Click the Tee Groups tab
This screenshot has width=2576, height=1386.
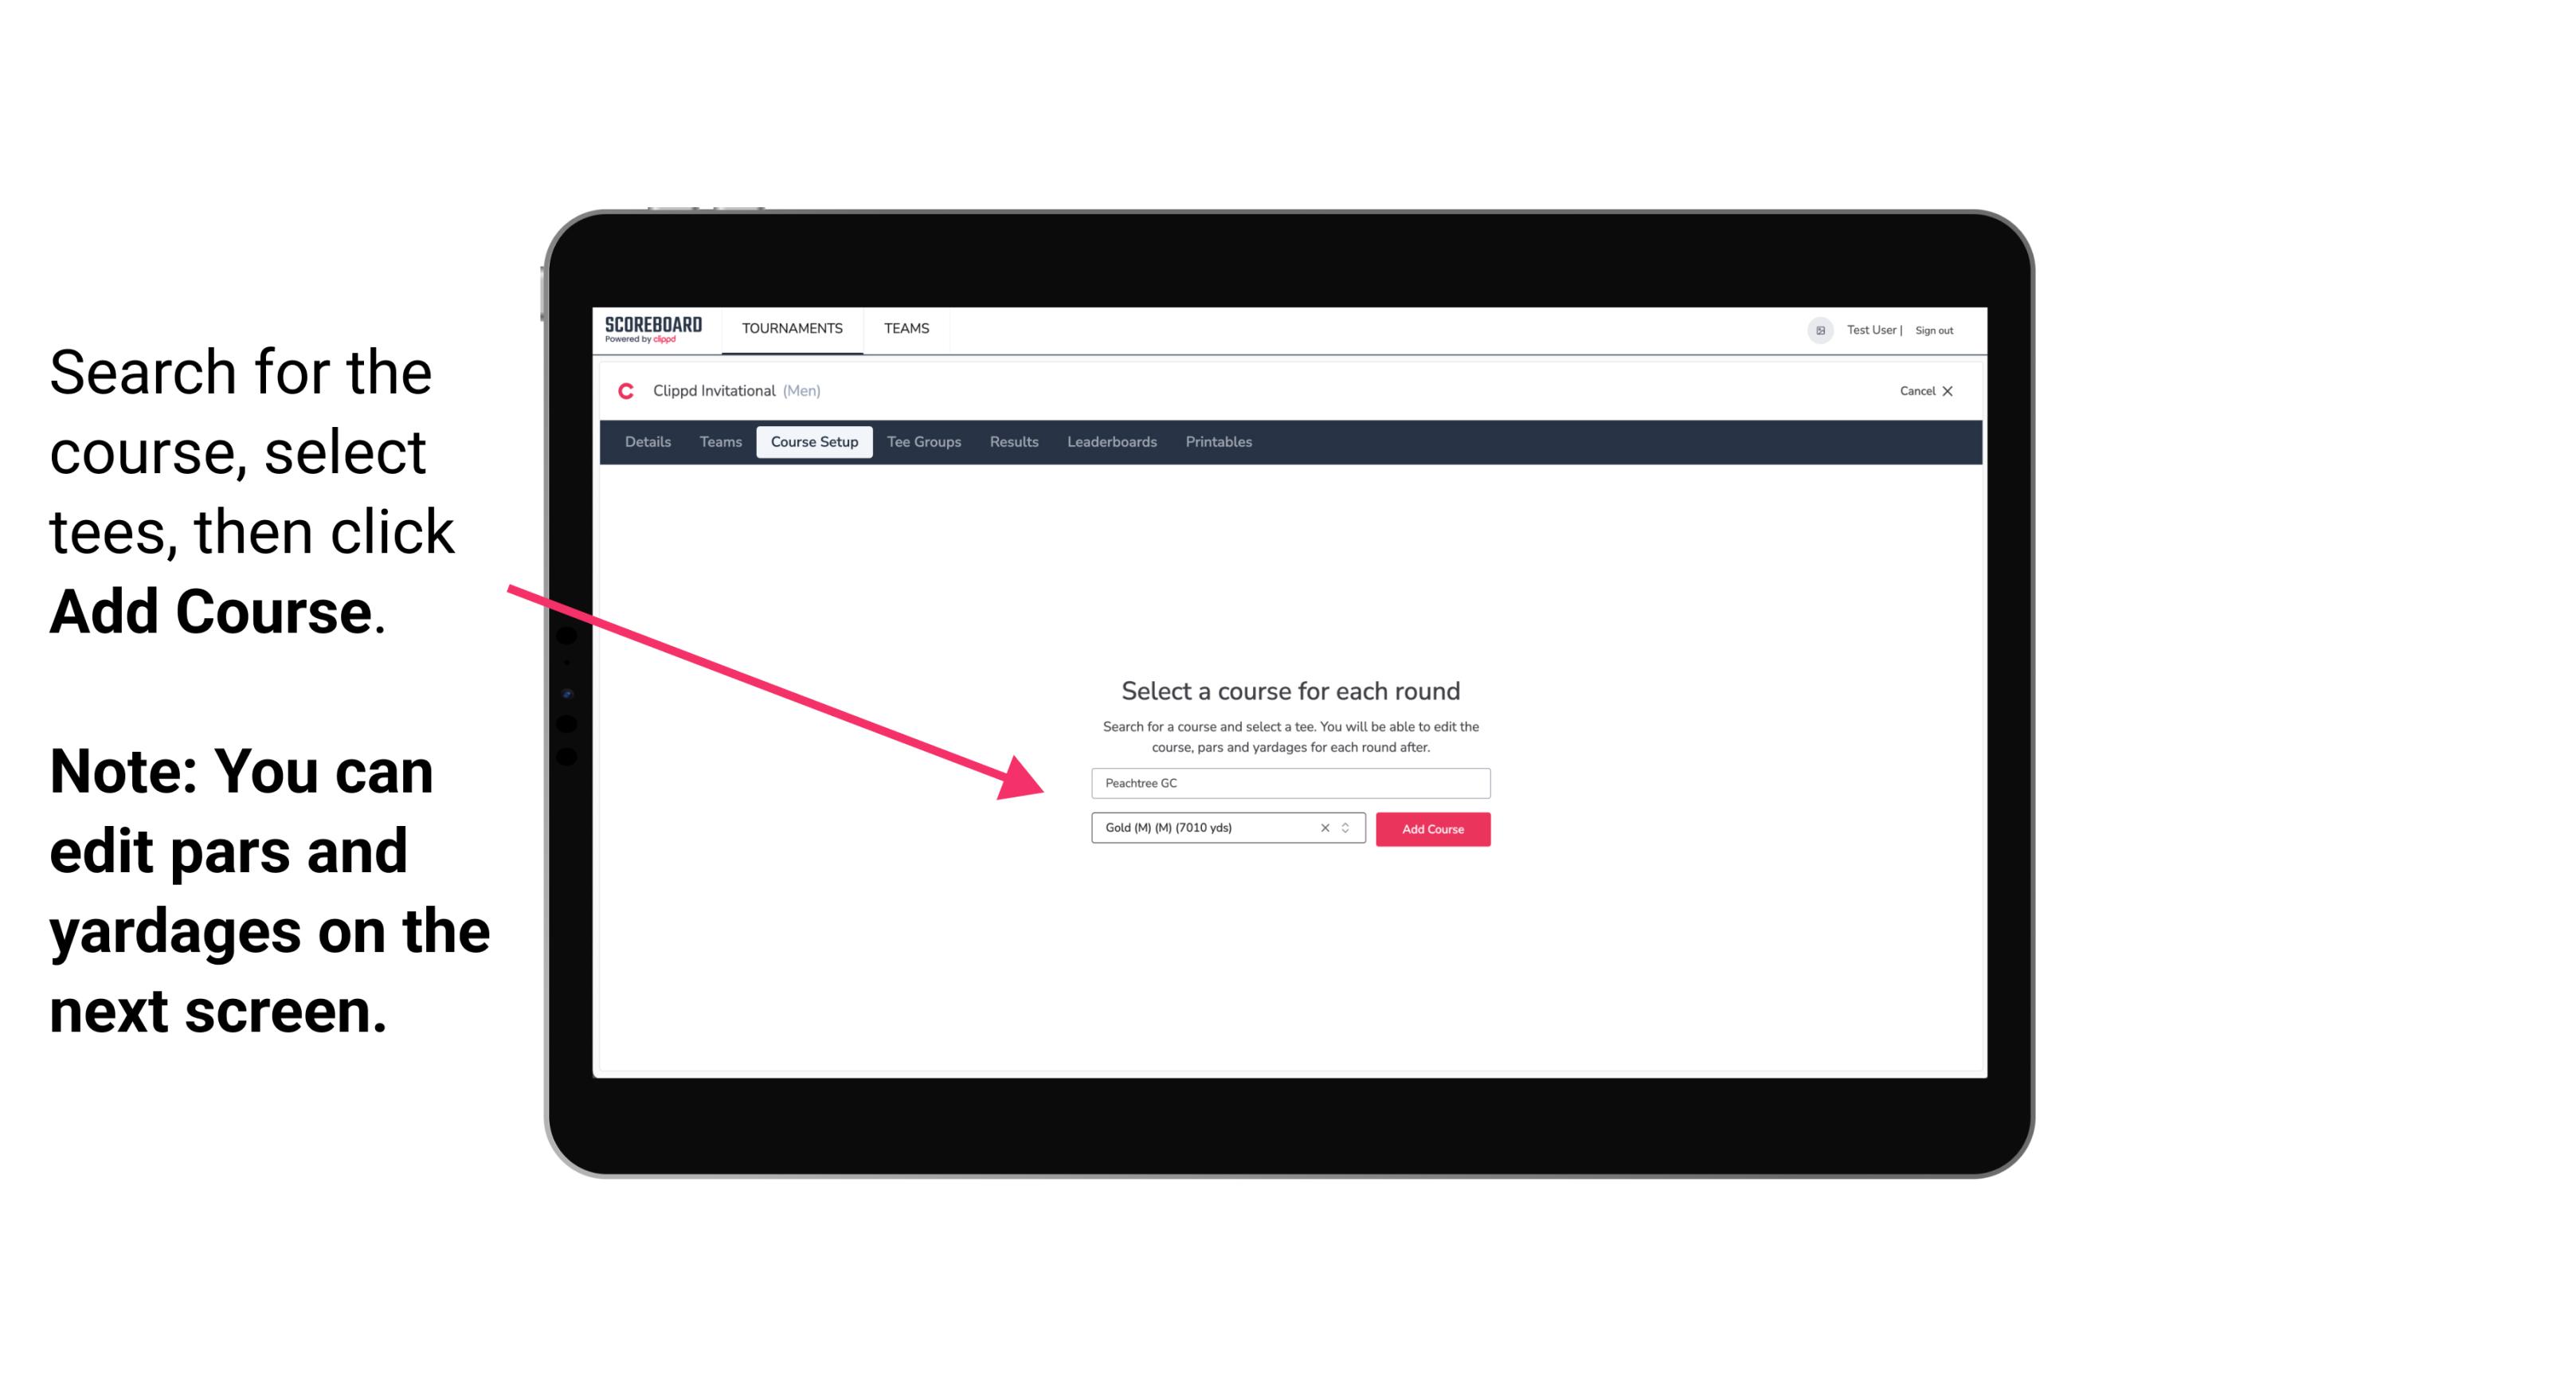coord(925,442)
